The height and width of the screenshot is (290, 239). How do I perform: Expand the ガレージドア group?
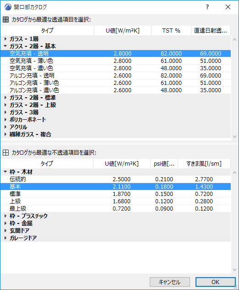[5, 238]
